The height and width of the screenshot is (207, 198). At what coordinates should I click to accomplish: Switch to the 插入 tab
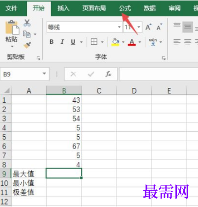[x=63, y=8]
